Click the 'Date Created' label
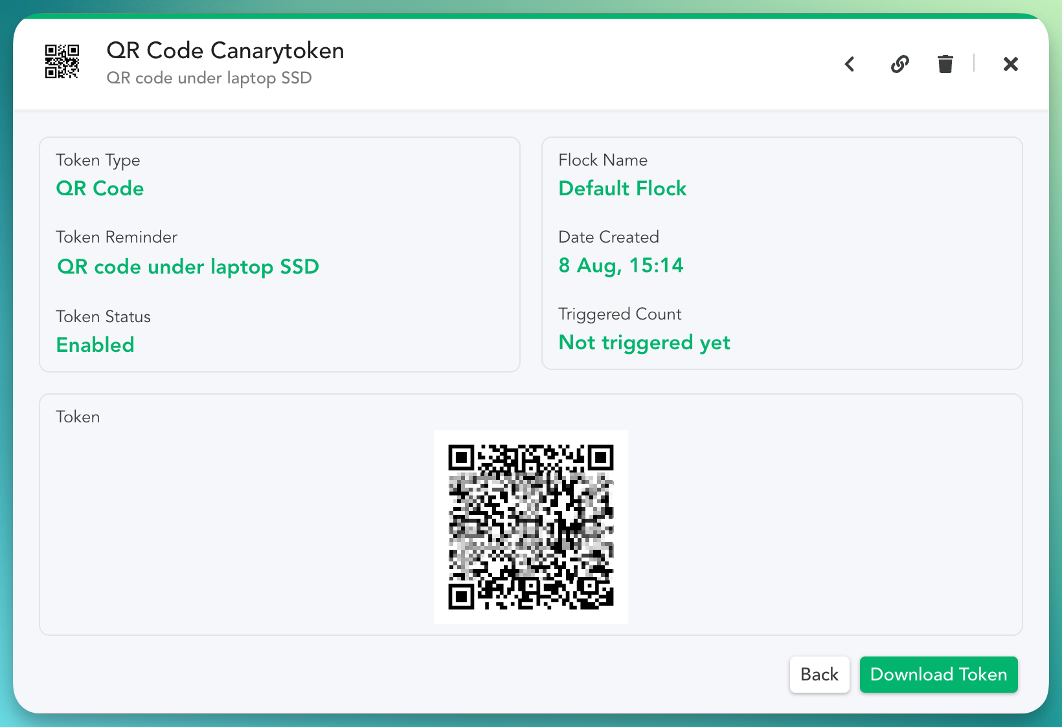The height and width of the screenshot is (727, 1062). tap(609, 237)
